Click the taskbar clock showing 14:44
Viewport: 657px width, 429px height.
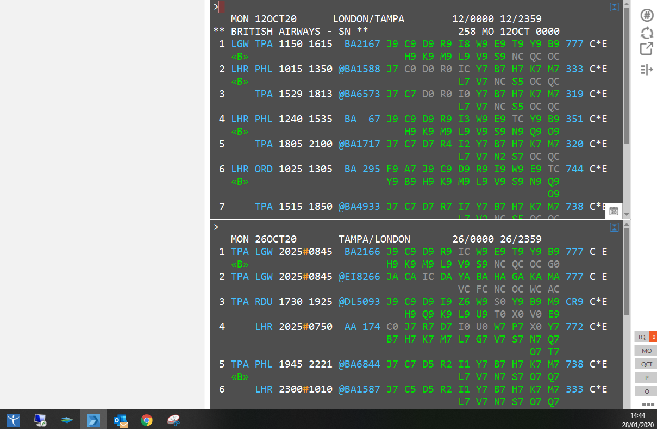click(638, 415)
